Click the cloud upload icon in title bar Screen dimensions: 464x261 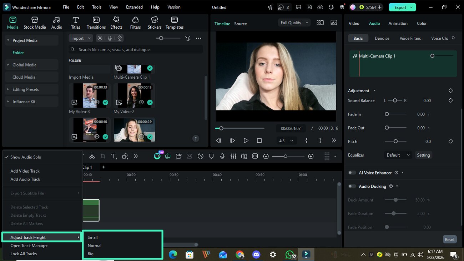click(320, 7)
